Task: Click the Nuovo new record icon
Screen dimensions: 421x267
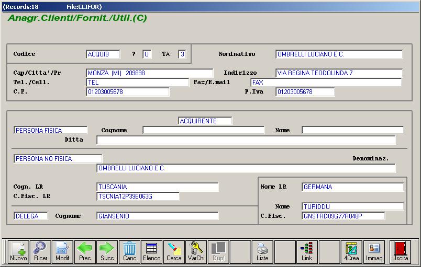Action: click(18, 251)
